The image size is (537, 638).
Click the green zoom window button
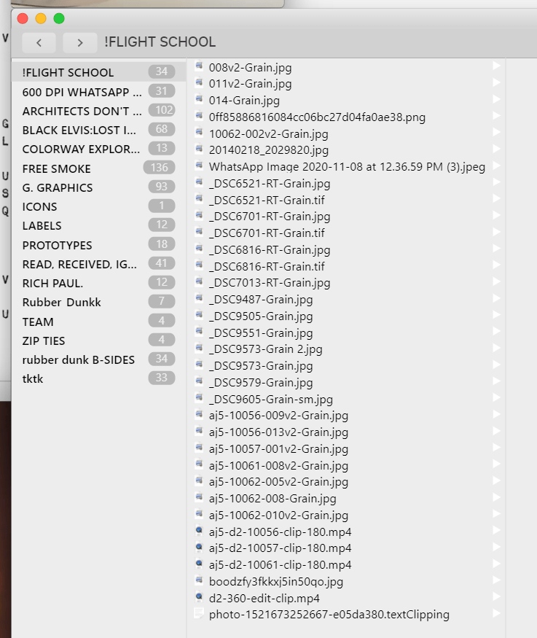click(x=59, y=18)
